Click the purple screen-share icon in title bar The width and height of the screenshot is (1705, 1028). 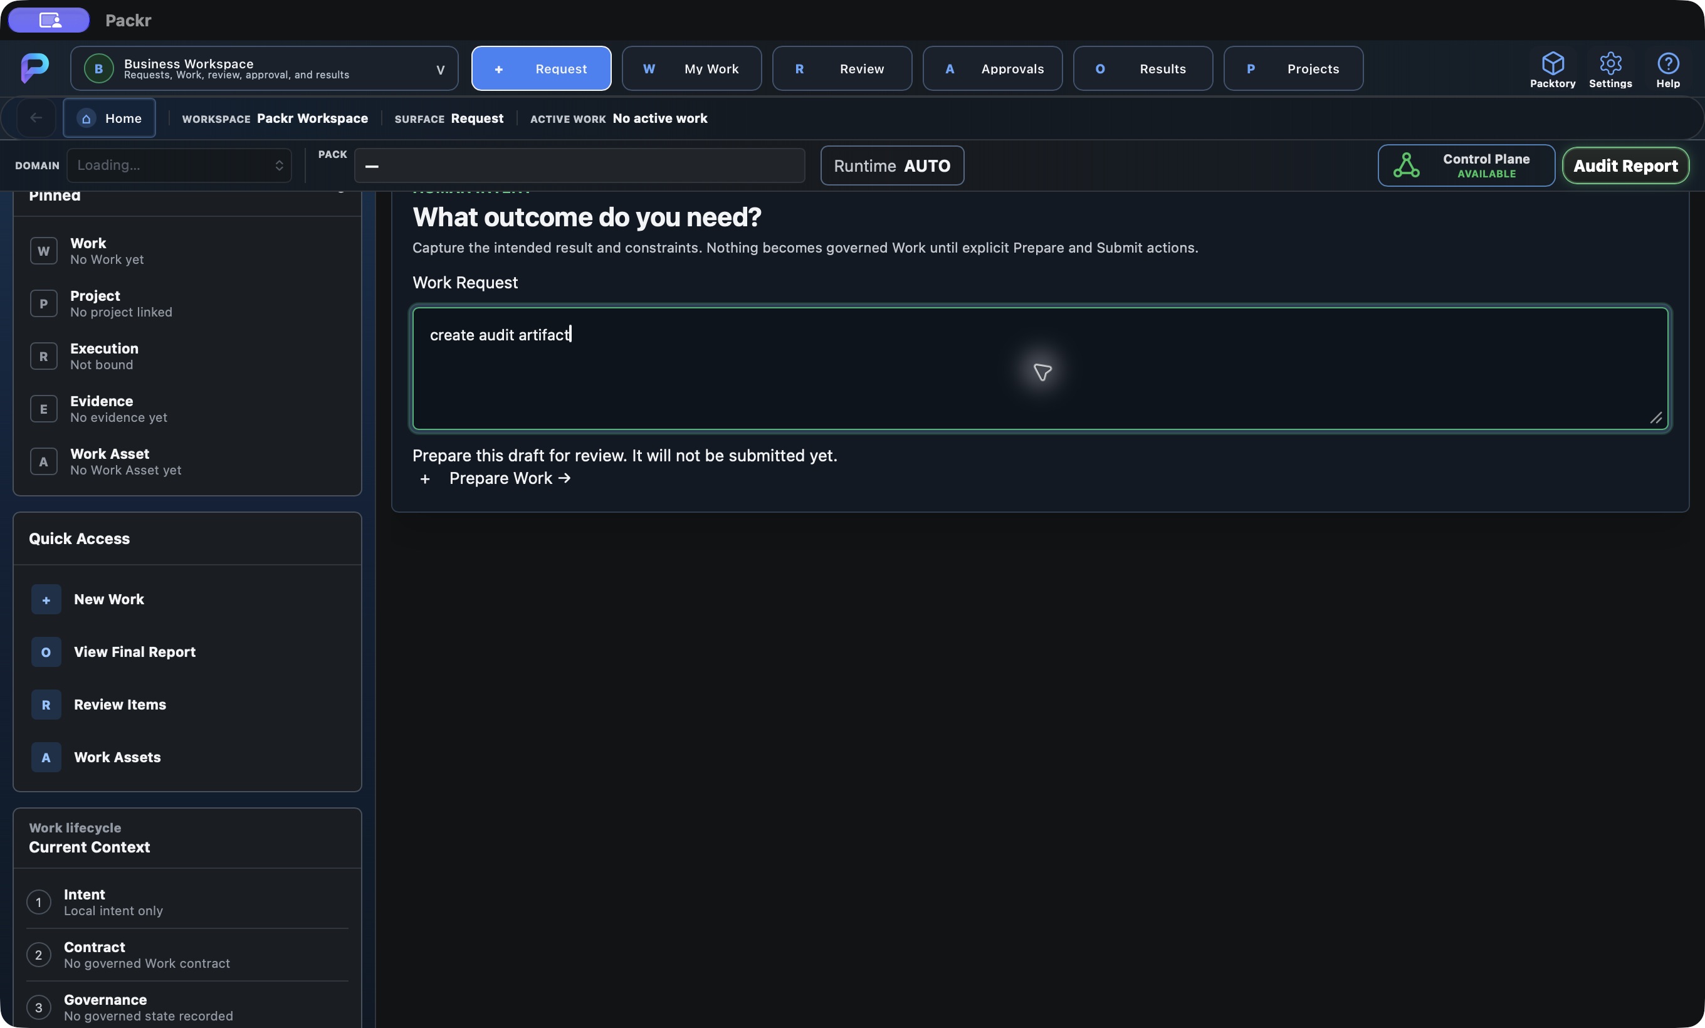49,20
